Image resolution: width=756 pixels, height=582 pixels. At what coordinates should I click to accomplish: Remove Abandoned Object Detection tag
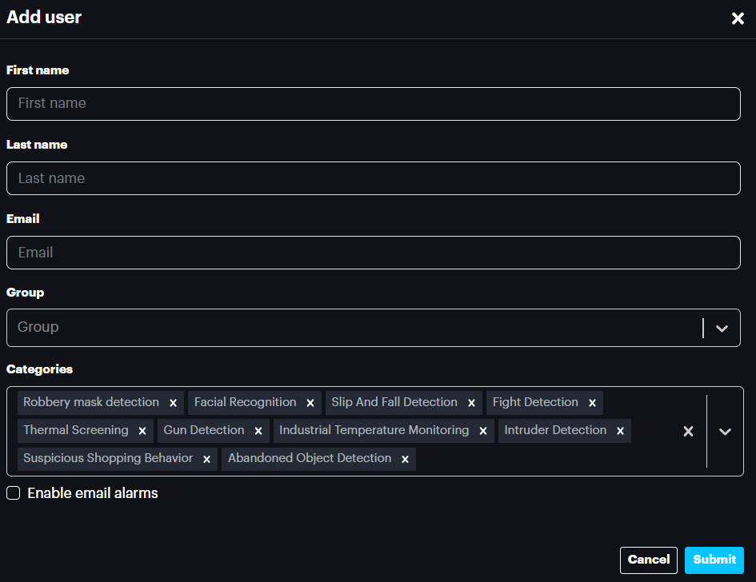[x=405, y=459]
